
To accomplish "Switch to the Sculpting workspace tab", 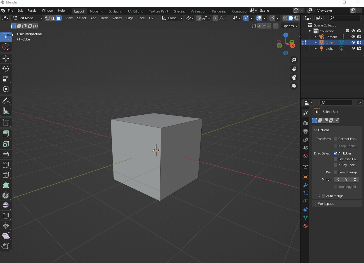I will pos(116,11).
